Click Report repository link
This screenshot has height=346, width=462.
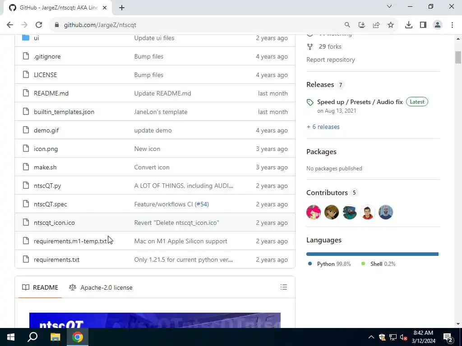[x=331, y=60]
